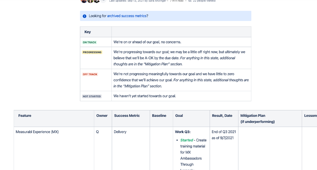Click the Result, Date column header
This screenshot has height=170, width=317.
click(224, 119)
